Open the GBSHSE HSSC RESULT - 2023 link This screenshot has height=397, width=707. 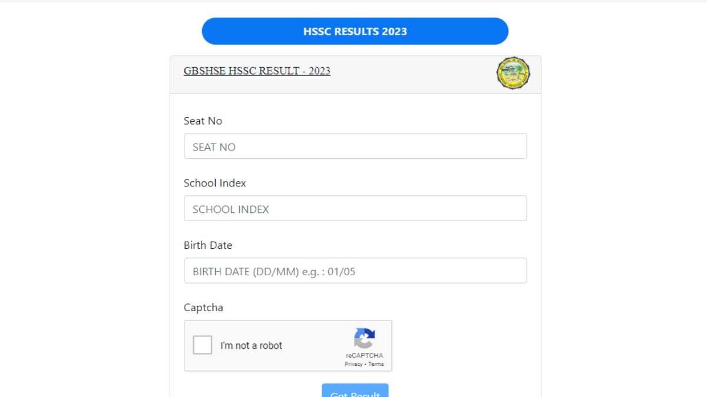click(257, 71)
